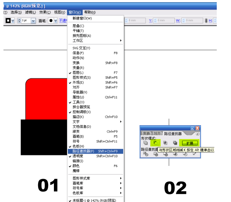231x202 pixels.
Task: Expand the 画笔库 submenu
Action: pyautogui.click(x=95, y=183)
